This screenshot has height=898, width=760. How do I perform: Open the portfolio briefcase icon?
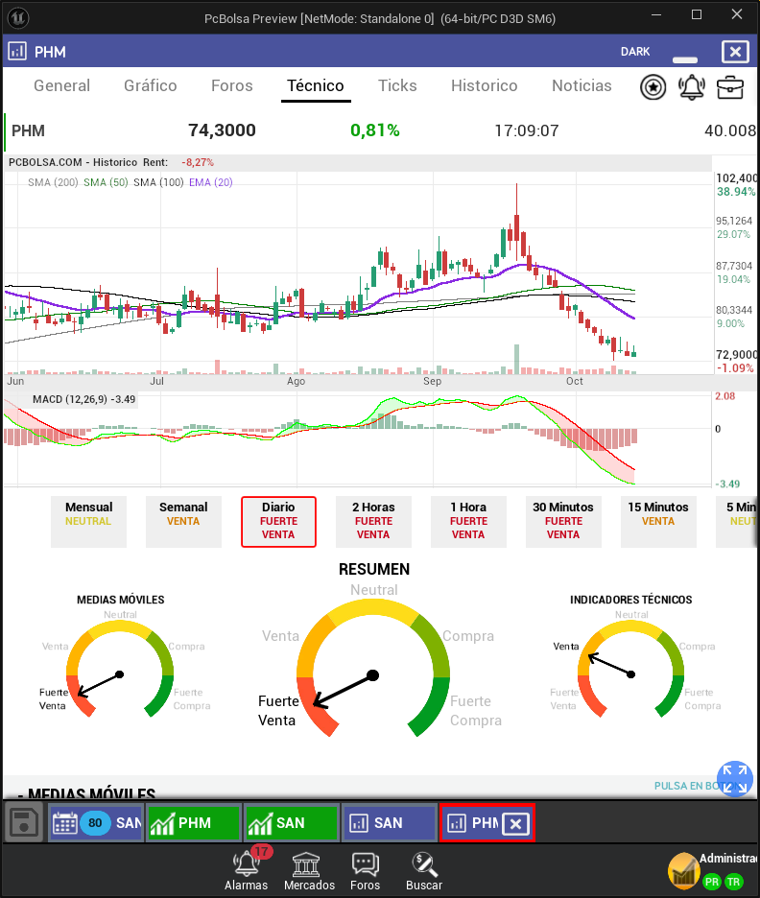pyautogui.click(x=730, y=87)
